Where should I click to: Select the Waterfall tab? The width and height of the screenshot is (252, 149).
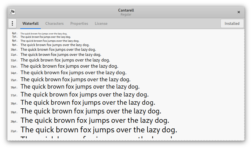pyautogui.click(x=30, y=23)
